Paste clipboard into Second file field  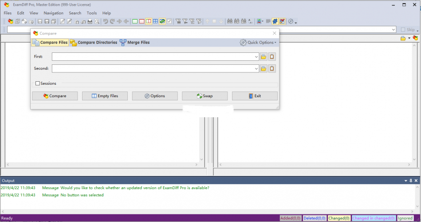pos(271,68)
